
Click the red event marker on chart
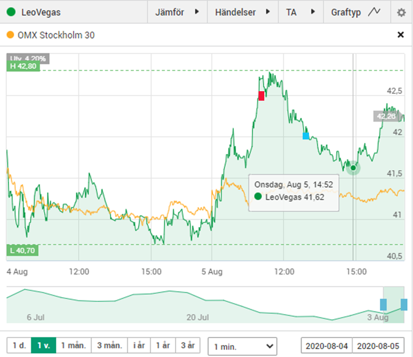[261, 96]
